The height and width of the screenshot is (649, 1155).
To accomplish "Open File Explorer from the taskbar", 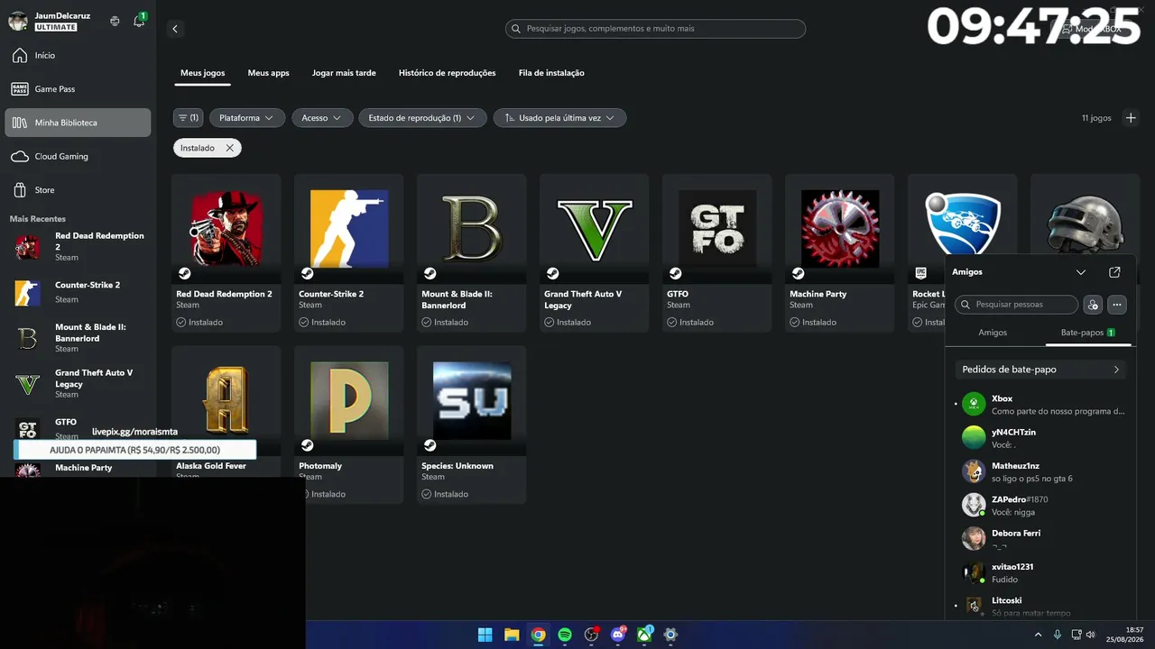I will (x=512, y=635).
